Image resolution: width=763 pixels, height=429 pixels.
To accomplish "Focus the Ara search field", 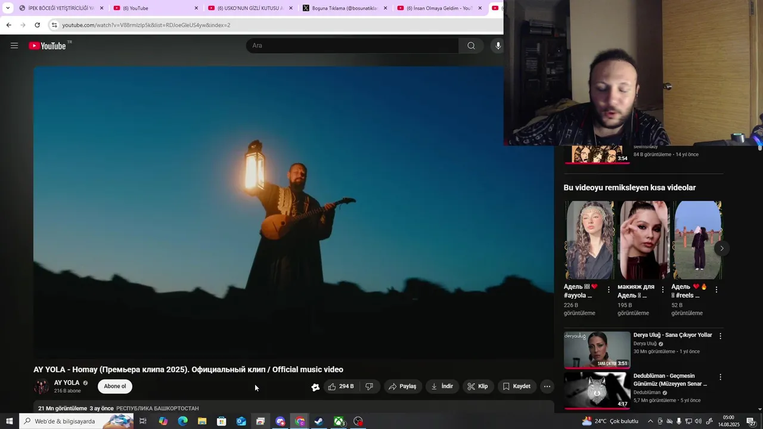I will [x=352, y=45].
